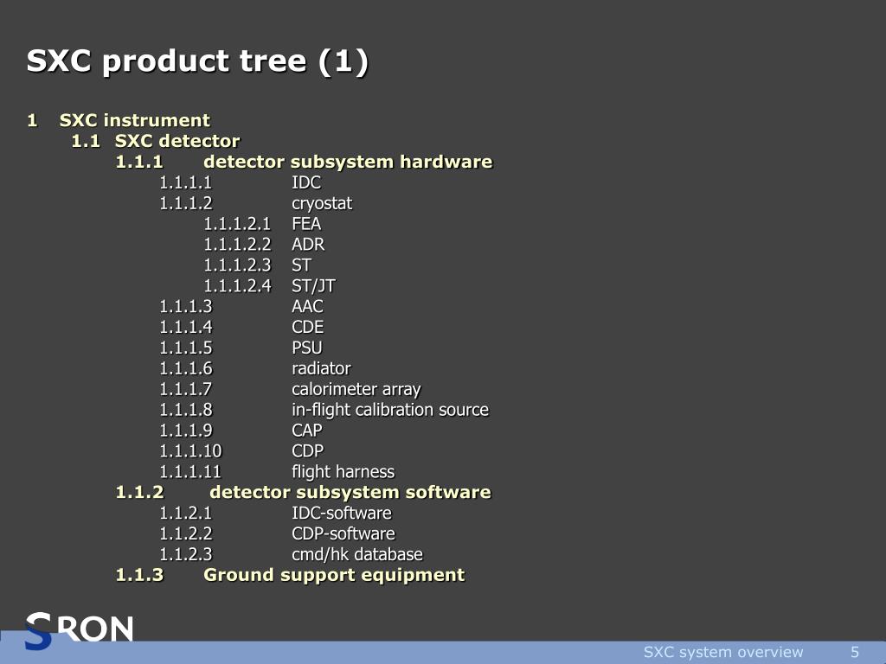
Task: Click 'detector subsystem software' heading
Action: 350,492
